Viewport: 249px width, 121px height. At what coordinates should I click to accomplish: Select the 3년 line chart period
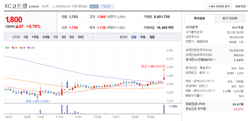[x=63, y=37]
